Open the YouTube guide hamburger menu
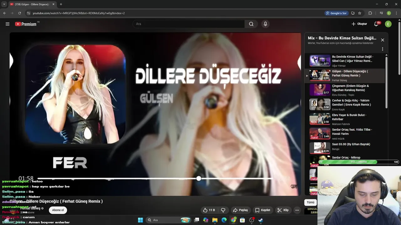This screenshot has height=225, width=401. coord(8,24)
